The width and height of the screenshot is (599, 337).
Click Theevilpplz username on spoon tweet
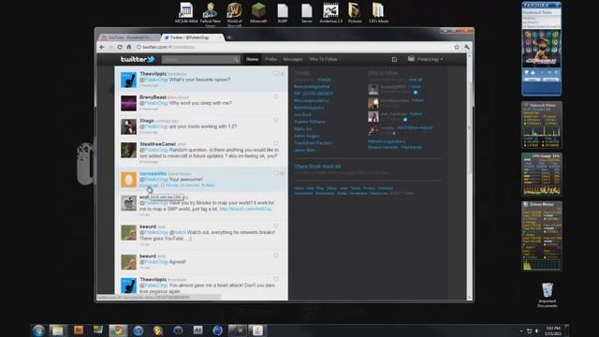click(153, 74)
